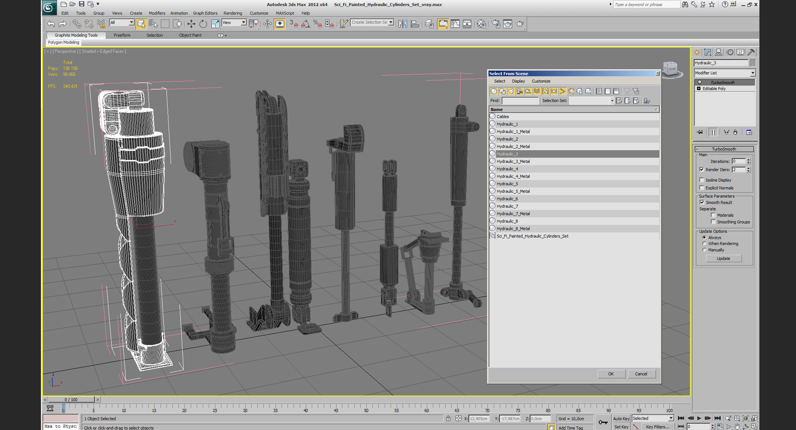Open Select by Name tool
Image resolution: width=796 pixels, height=430 pixels.
point(153,24)
